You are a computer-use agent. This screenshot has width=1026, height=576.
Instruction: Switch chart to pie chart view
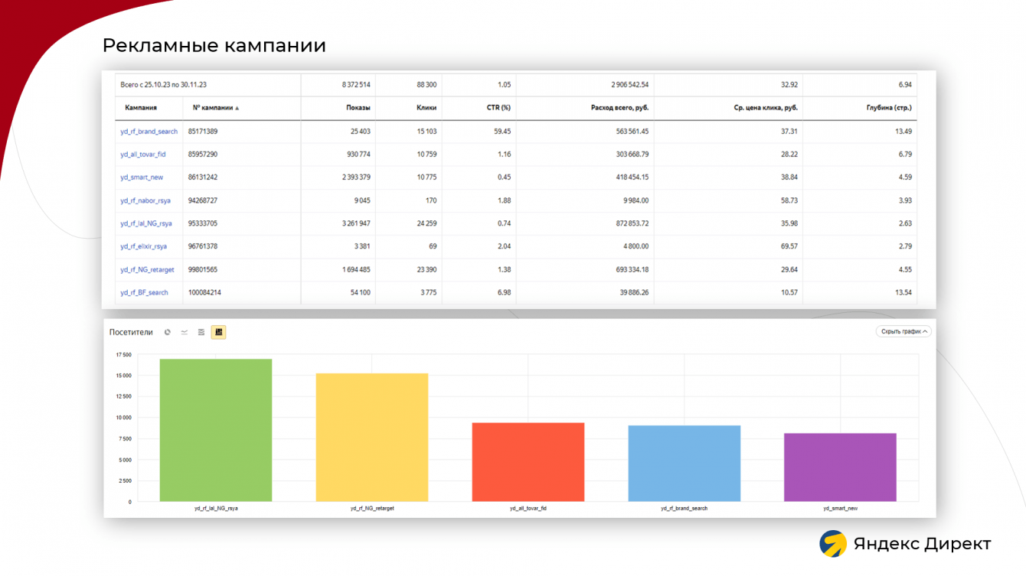(x=168, y=332)
